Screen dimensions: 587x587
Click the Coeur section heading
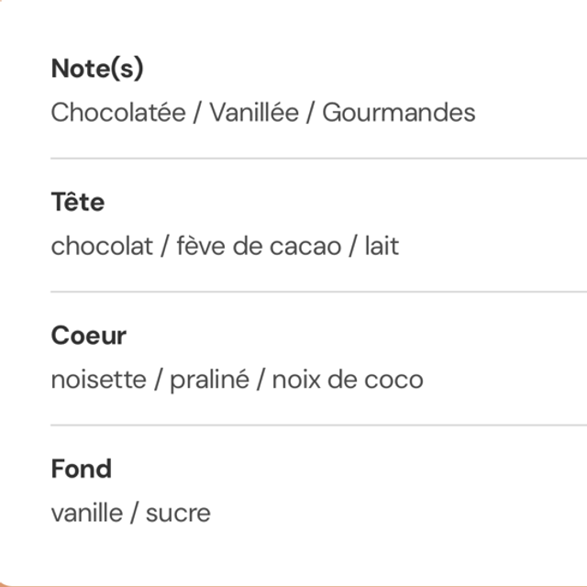(x=89, y=336)
